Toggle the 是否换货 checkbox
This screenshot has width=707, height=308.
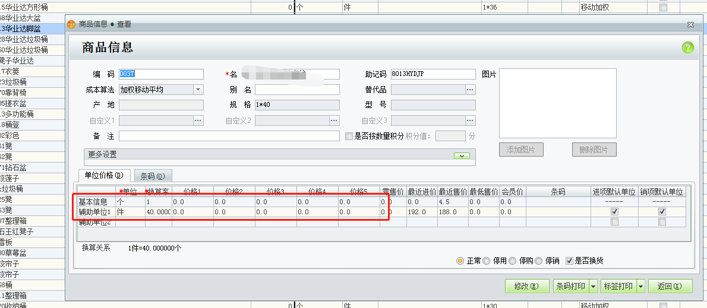(569, 261)
